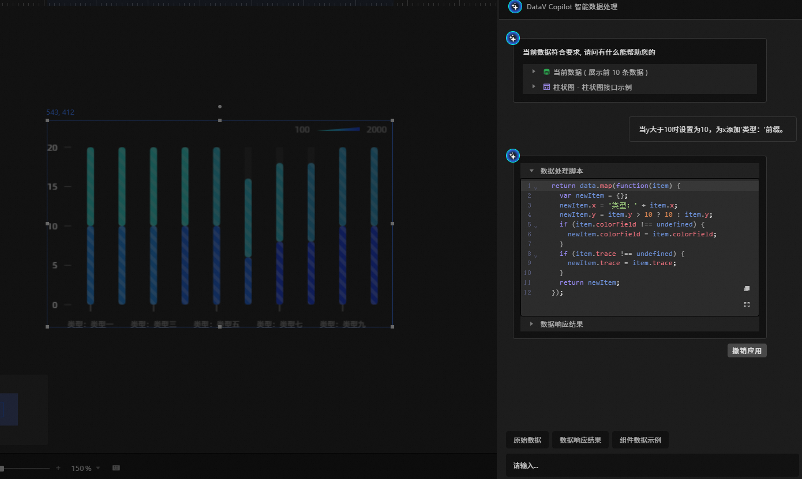Click the 数据响应结果 button at the bottom
Viewport: 802px width, 479px height.
(580, 440)
